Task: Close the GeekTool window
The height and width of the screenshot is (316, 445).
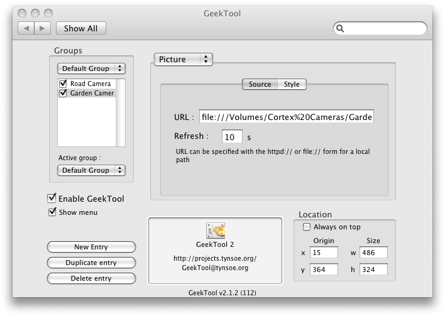Action: pyautogui.click(x=22, y=13)
